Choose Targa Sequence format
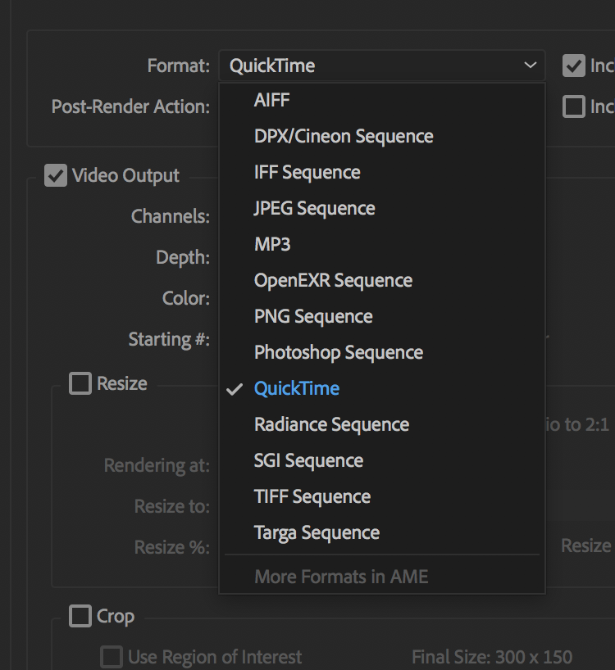 click(382, 533)
